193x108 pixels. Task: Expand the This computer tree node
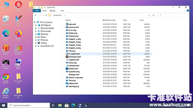pyautogui.click(x=35, y=22)
